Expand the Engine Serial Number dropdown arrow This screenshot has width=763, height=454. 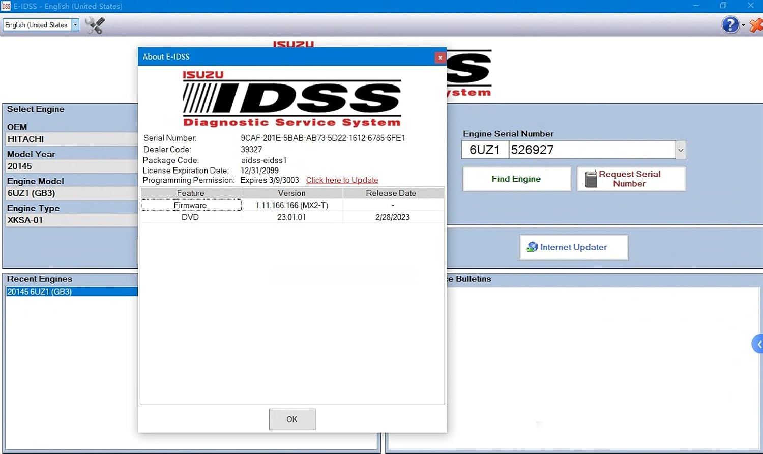(x=680, y=150)
